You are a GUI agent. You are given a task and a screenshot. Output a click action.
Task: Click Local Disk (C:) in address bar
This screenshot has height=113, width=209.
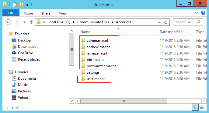59,22
